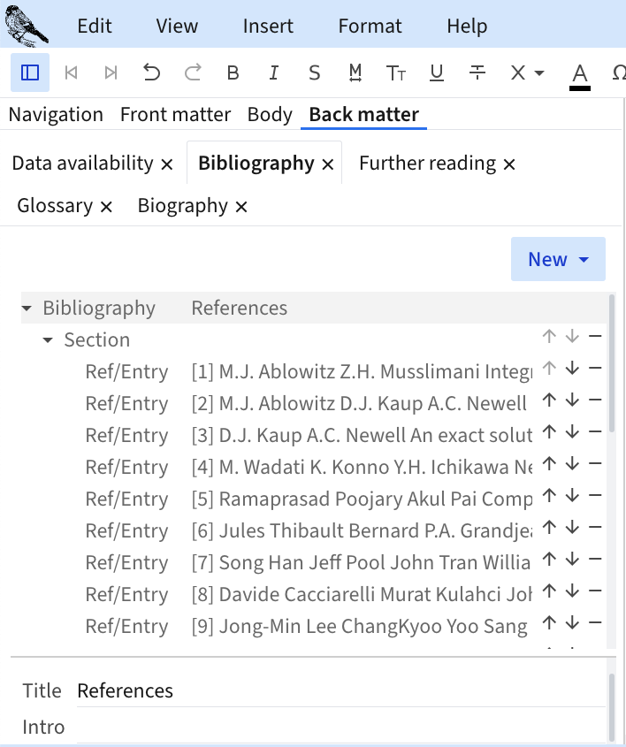626x747 pixels.
Task: Toggle italic formatting
Action: click(x=274, y=72)
